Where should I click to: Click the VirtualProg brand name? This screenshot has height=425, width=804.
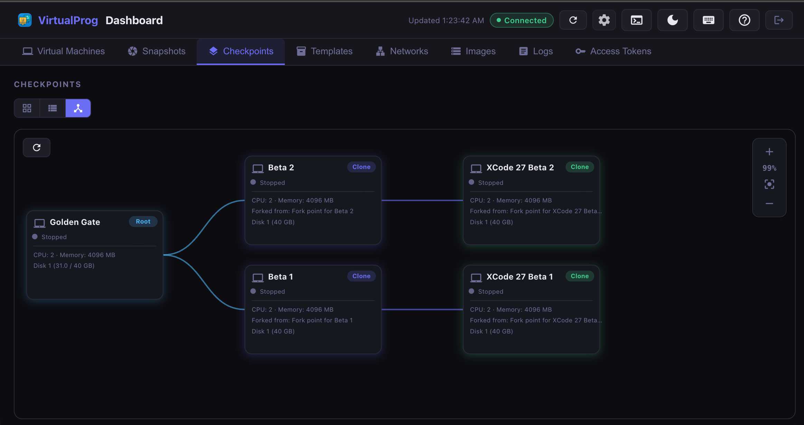coord(68,20)
